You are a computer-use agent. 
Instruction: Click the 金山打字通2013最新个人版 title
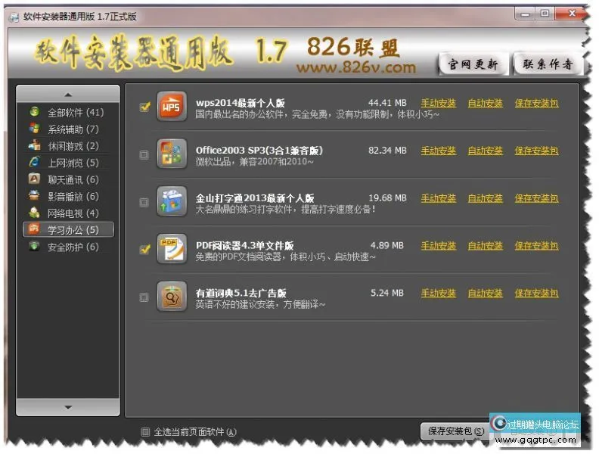[x=255, y=198]
